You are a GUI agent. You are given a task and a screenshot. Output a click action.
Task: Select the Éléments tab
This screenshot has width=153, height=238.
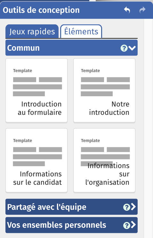tap(81, 31)
